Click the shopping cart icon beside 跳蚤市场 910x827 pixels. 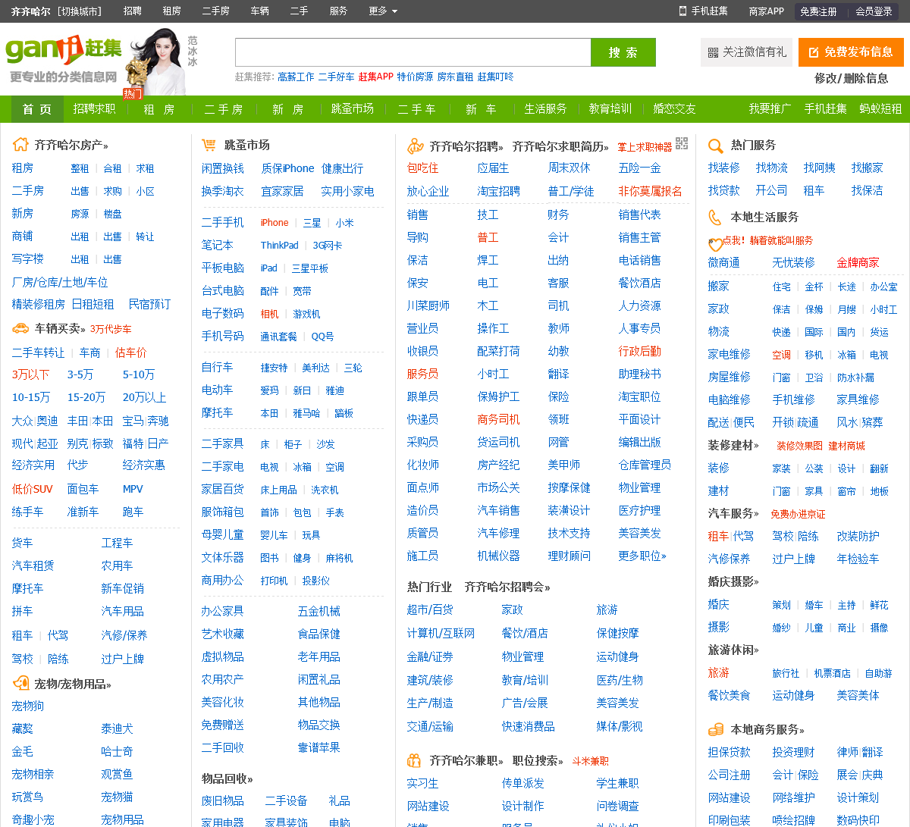tap(209, 144)
